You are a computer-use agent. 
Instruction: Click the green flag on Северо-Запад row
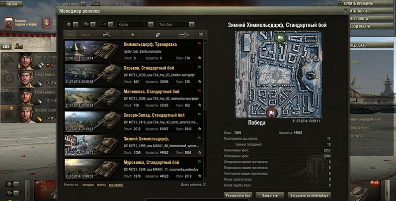pos(199,114)
